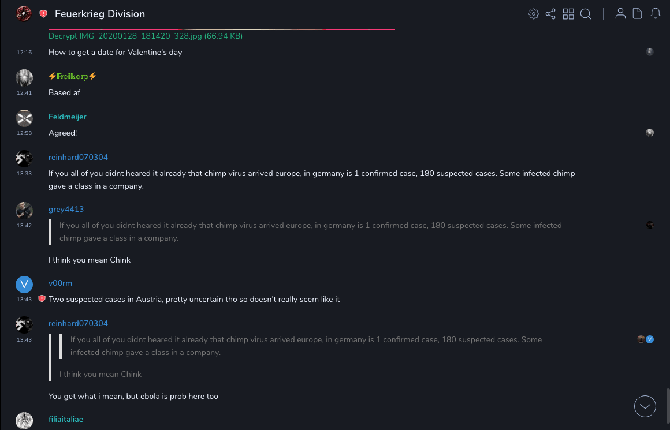
Task: Open the files document icon
Action: (638, 14)
